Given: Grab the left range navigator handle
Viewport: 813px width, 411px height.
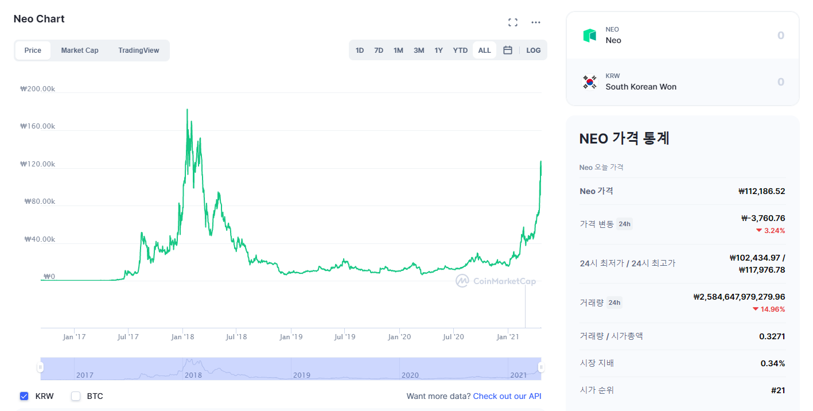Looking at the screenshot, I should click(x=40, y=367).
